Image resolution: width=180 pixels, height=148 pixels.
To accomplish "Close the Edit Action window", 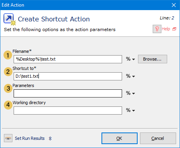I will coord(174,5).
